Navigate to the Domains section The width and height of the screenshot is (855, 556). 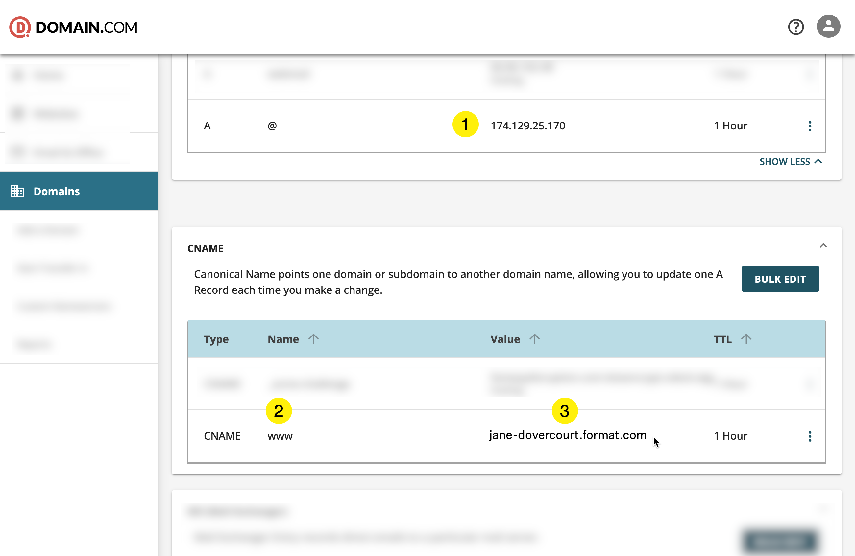coord(57,191)
